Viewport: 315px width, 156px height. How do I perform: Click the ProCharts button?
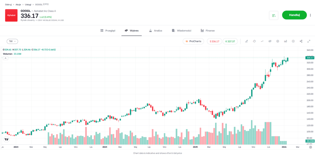click(x=193, y=41)
